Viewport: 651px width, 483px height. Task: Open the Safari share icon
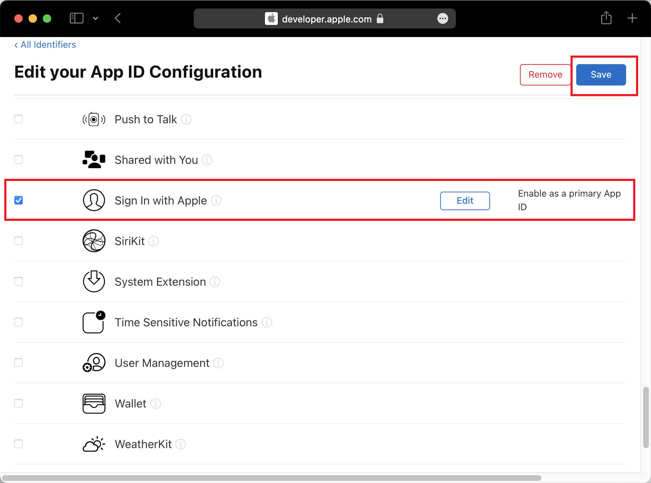click(x=606, y=18)
